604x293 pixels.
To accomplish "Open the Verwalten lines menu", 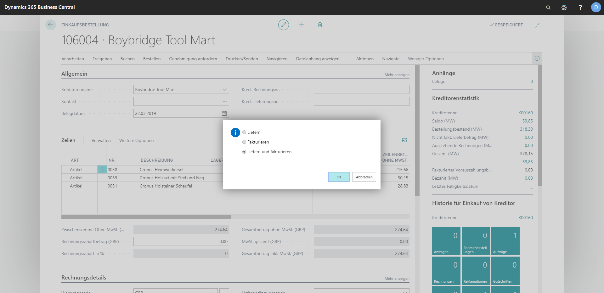I will pyautogui.click(x=101, y=140).
